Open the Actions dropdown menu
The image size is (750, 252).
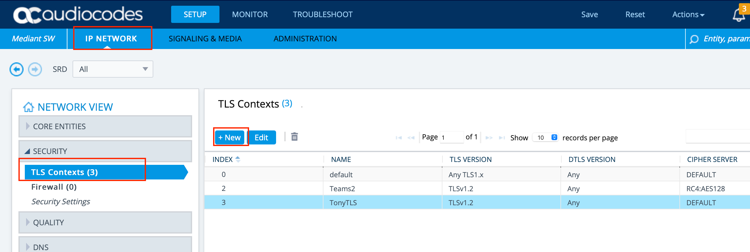688,15
